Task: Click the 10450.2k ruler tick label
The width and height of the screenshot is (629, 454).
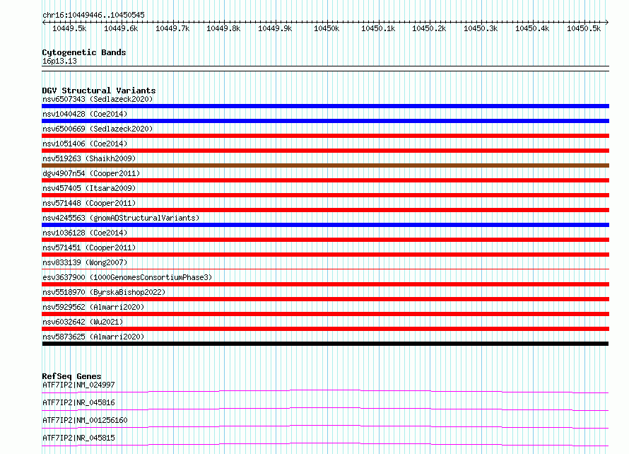Action: pos(429,28)
